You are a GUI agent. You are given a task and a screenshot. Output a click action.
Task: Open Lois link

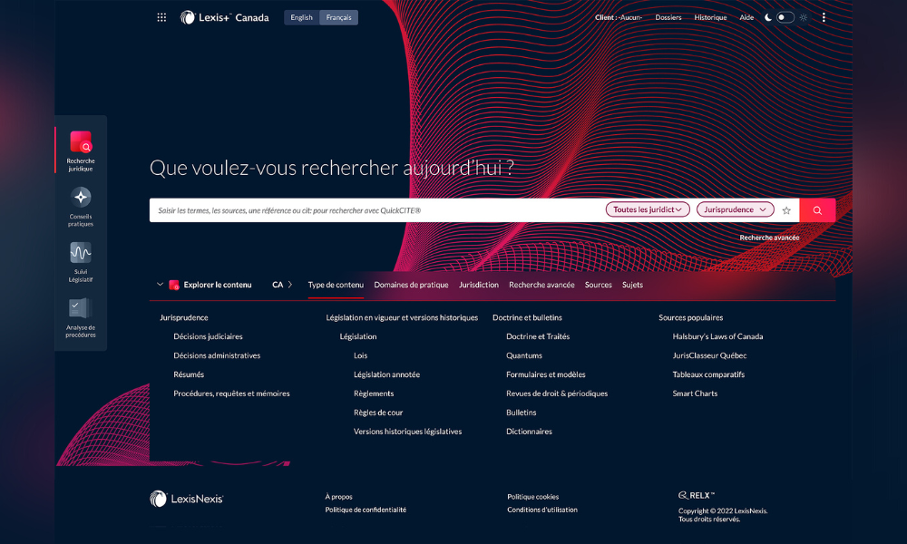(360, 355)
